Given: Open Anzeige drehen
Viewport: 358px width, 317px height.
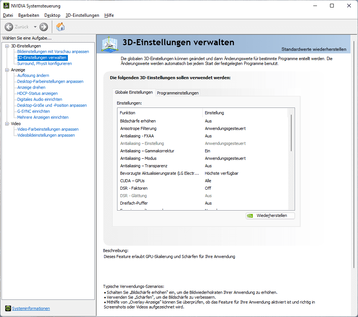Looking at the screenshot, I should coord(31,87).
